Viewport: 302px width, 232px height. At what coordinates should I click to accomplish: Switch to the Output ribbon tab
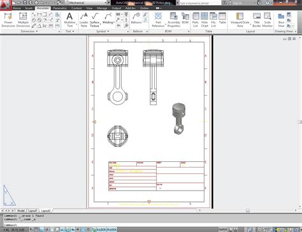pyautogui.click(x=116, y=8)
